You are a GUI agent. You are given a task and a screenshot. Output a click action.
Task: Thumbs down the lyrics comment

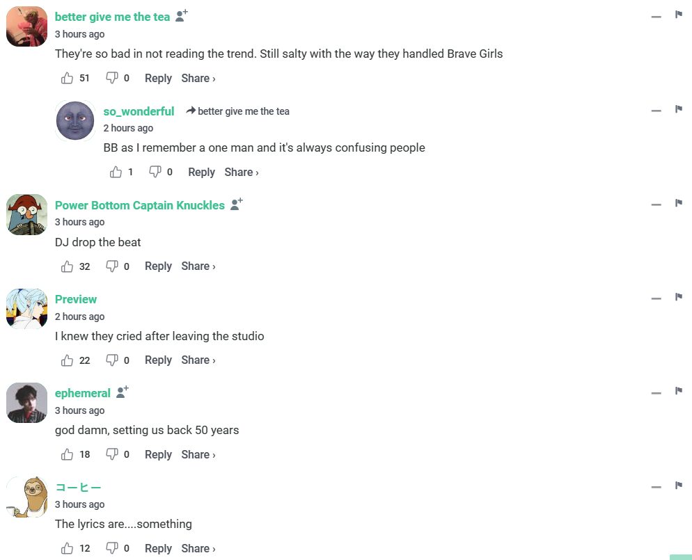[112, 549]
